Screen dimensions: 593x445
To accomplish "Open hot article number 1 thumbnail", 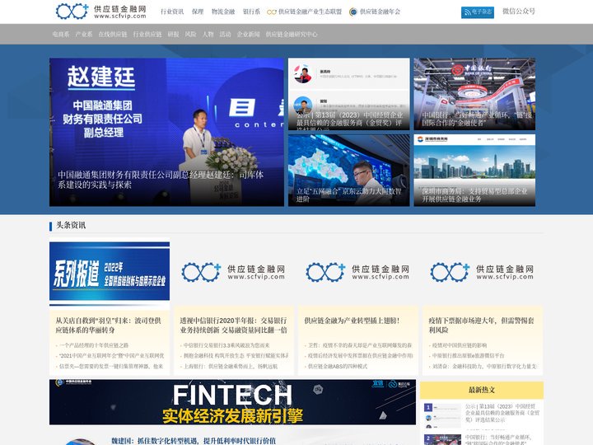I will click(442, 415).
